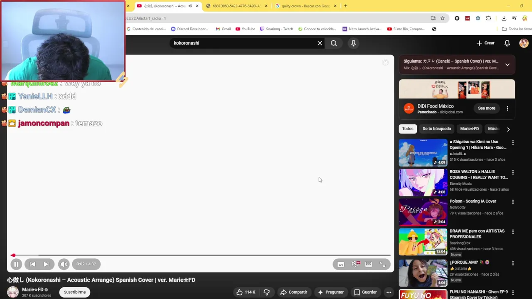Screen dimensions: 532x299
Task: Install app via address bar icon
Action: 433,18
